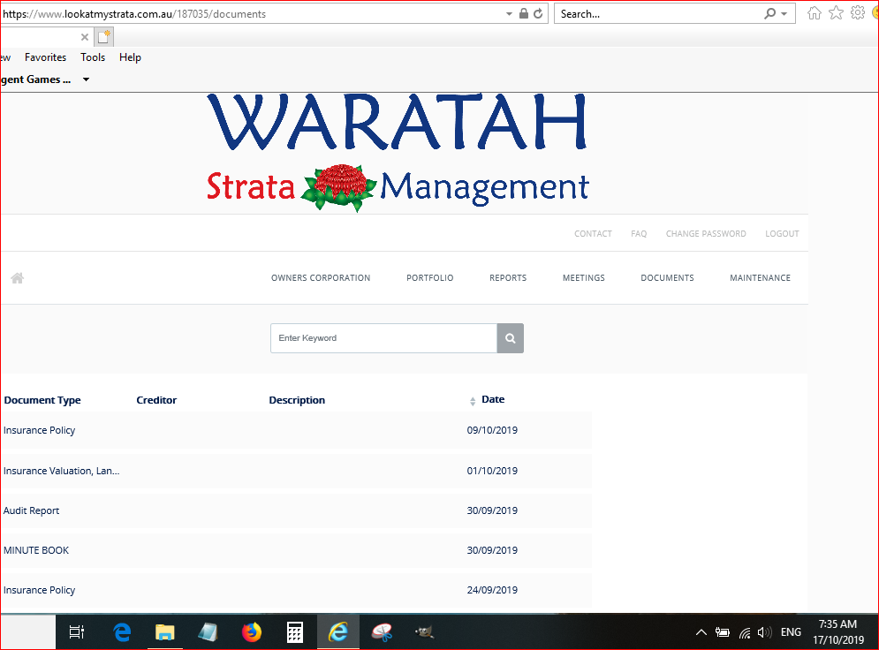Open the taskbar clock and date
This screenshot has height=650, width=879.
838,632
